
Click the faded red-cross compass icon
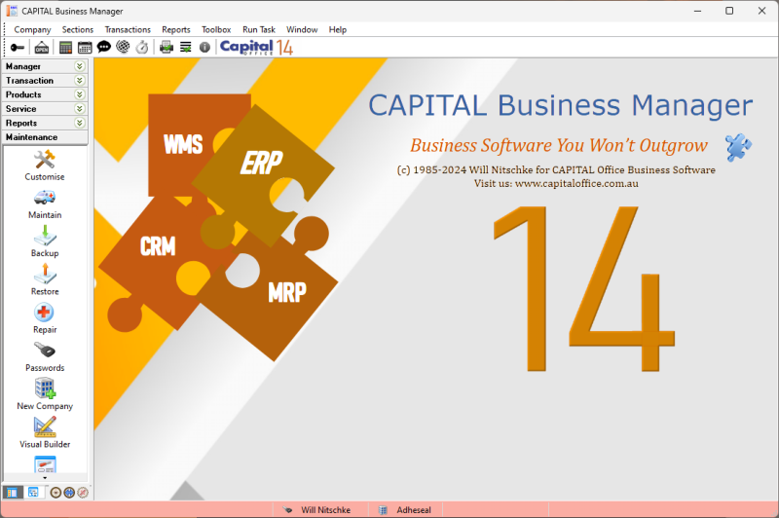click(x=83, y=493)
